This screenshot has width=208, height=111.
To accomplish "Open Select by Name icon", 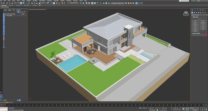I will tap(24, 3).
